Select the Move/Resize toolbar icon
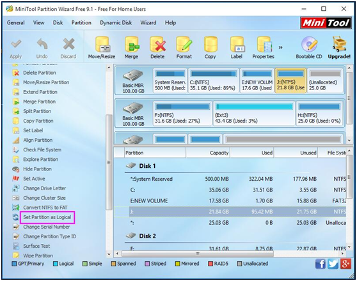Image resolution: width=357 pixels, height=281 pixels. click(x=102, y=45)
